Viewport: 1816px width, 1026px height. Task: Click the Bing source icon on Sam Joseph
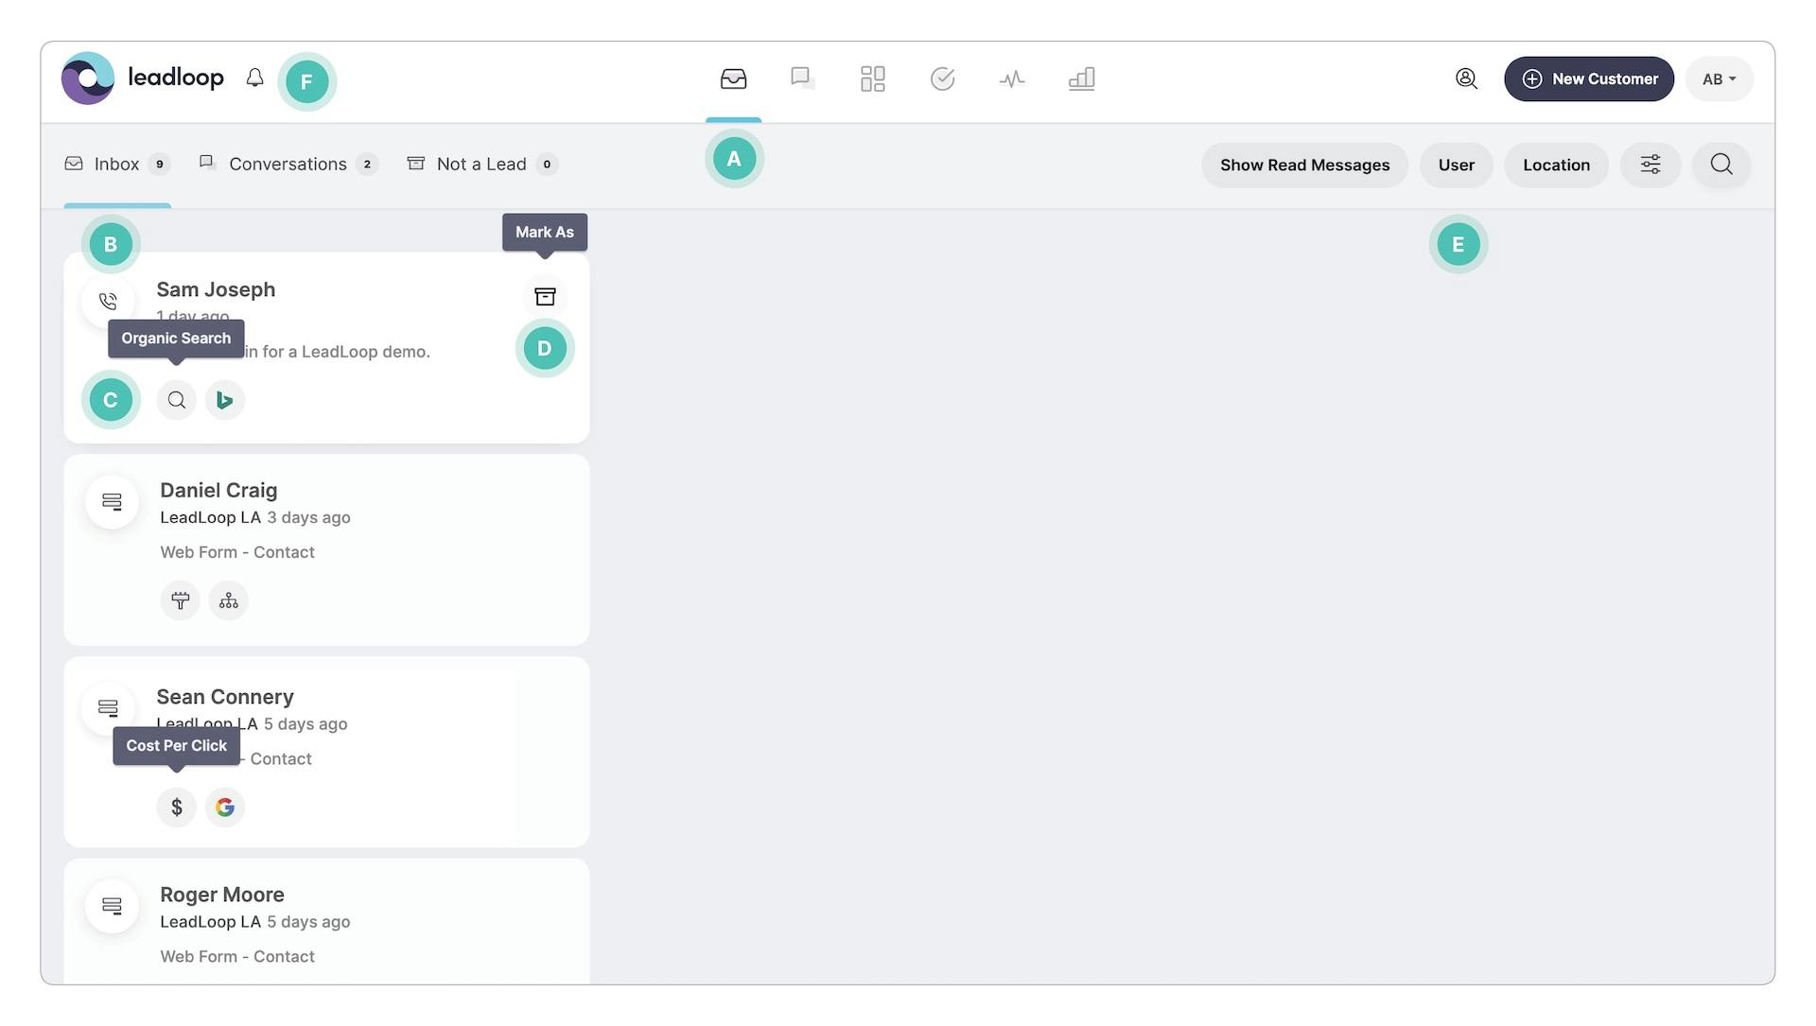[225, 400]
